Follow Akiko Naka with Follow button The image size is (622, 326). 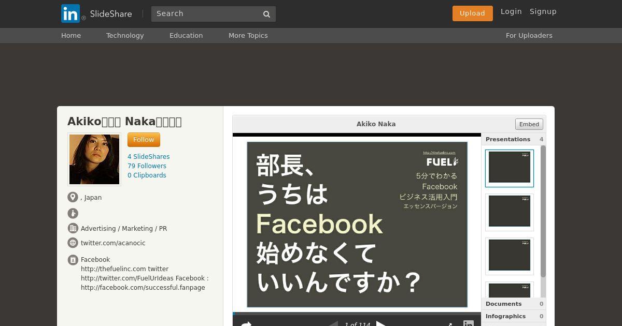pos(144,140)
